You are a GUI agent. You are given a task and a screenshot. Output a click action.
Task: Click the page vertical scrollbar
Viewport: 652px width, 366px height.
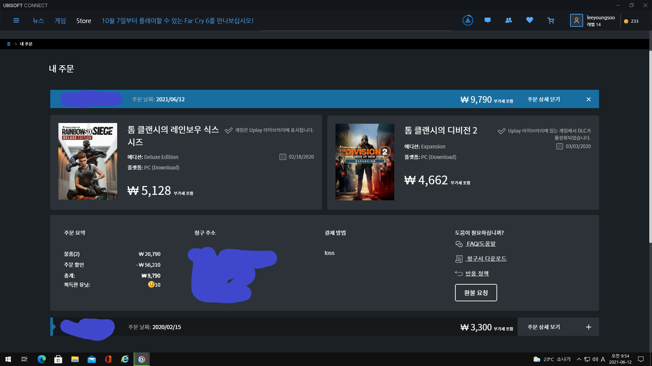(650, 146)
